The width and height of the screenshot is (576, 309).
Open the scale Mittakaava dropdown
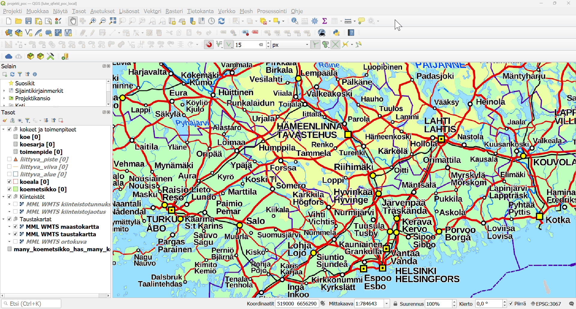(387, 304)
